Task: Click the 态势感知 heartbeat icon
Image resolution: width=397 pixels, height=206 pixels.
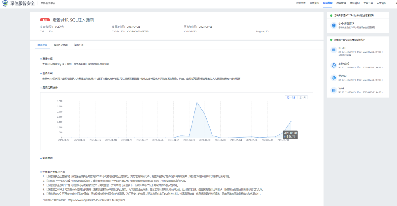Action: [x=334, y=65]
